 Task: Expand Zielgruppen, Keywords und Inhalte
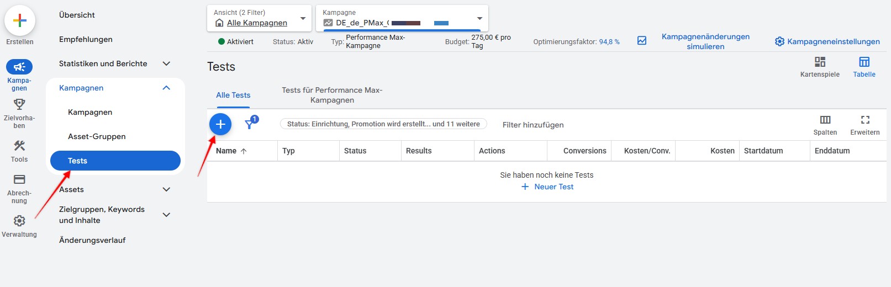pyautogui.click(x=166, y=215)
